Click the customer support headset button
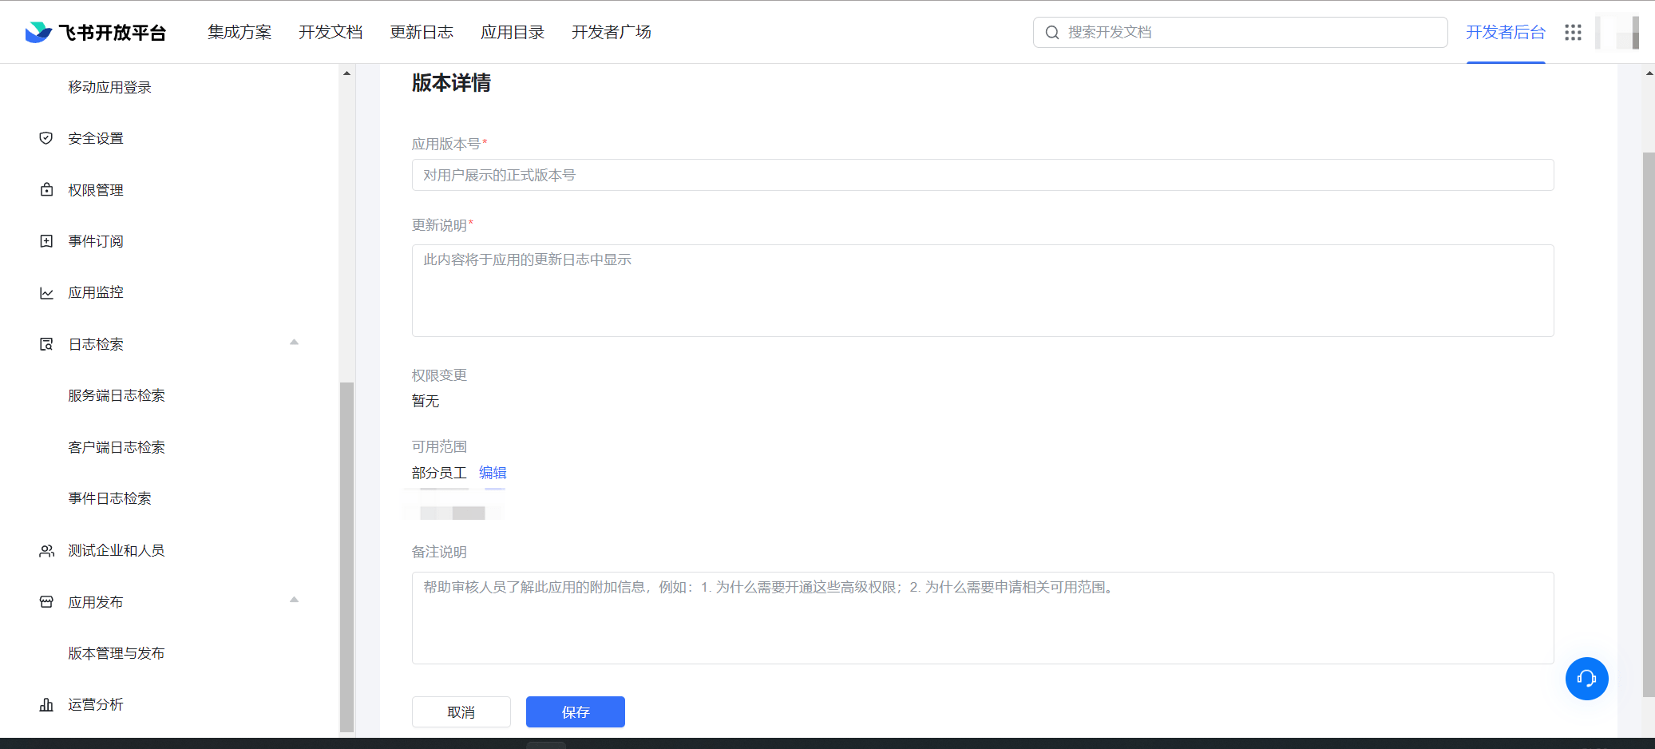 [1586, 679]
